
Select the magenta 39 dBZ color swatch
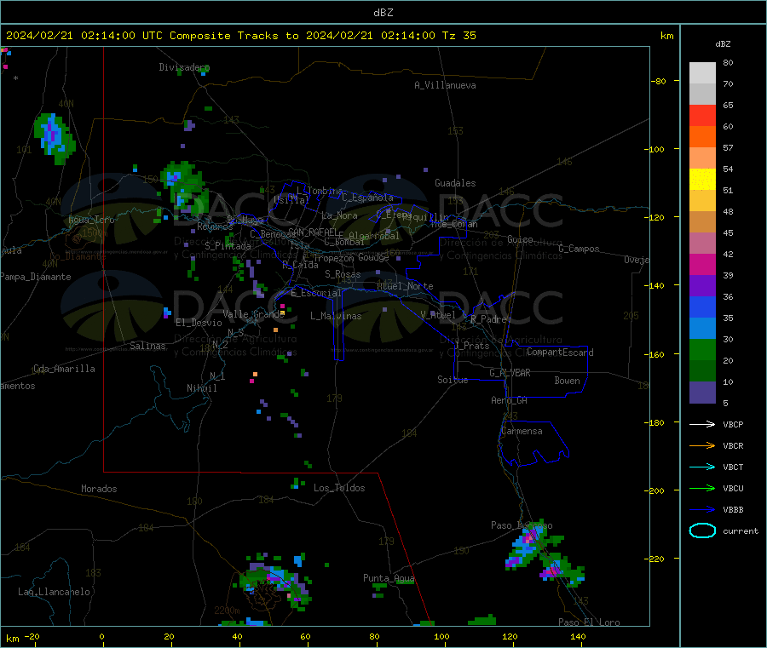tap(702, 264)
